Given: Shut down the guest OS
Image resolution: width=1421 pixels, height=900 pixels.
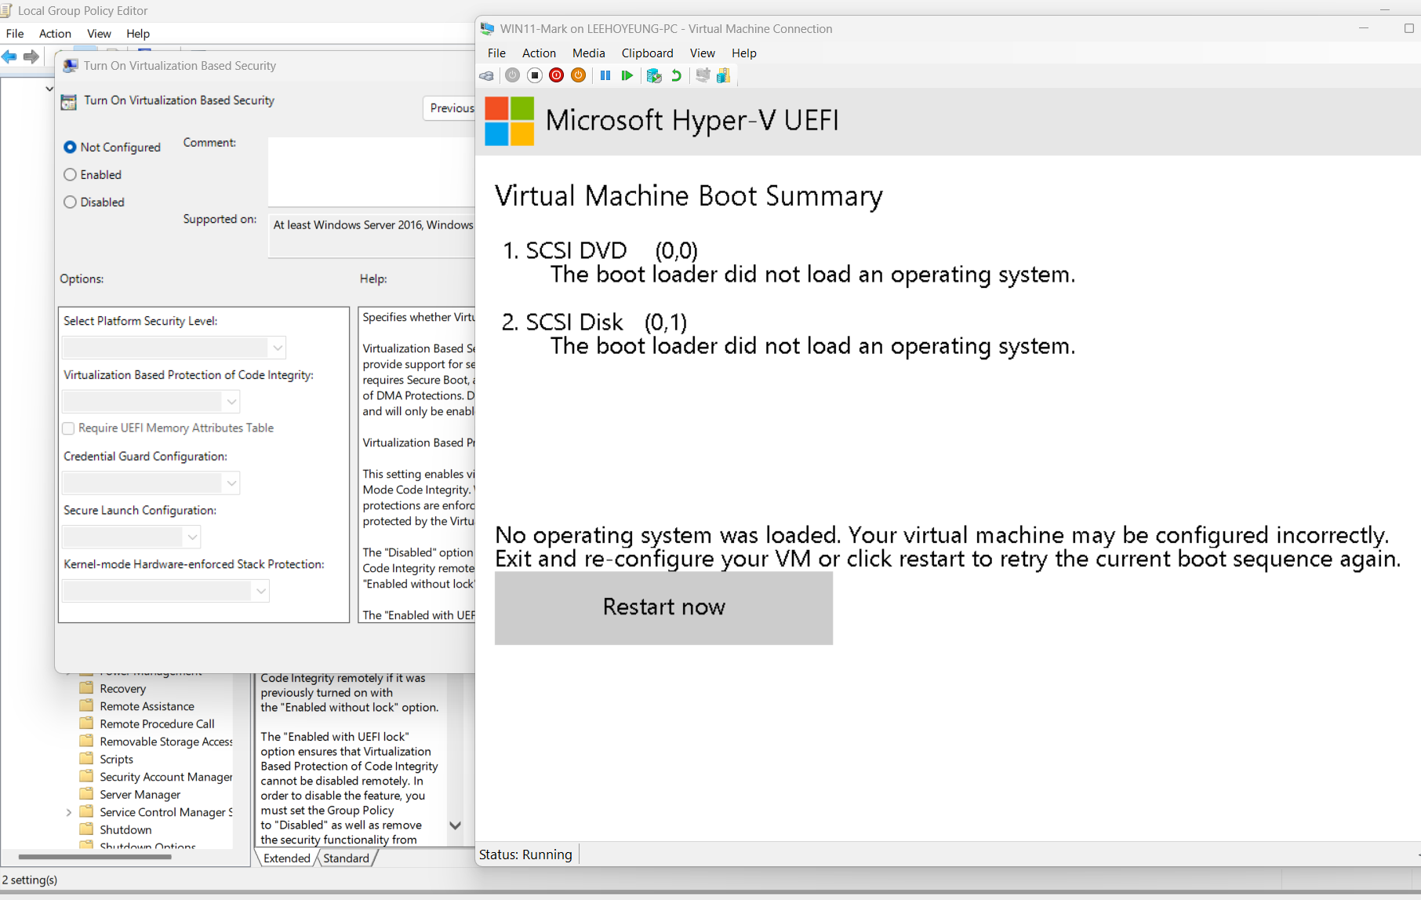Looking at the screenshot, I should (x=557, y=75).
